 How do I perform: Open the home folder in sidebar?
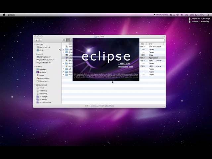point(40,75)
